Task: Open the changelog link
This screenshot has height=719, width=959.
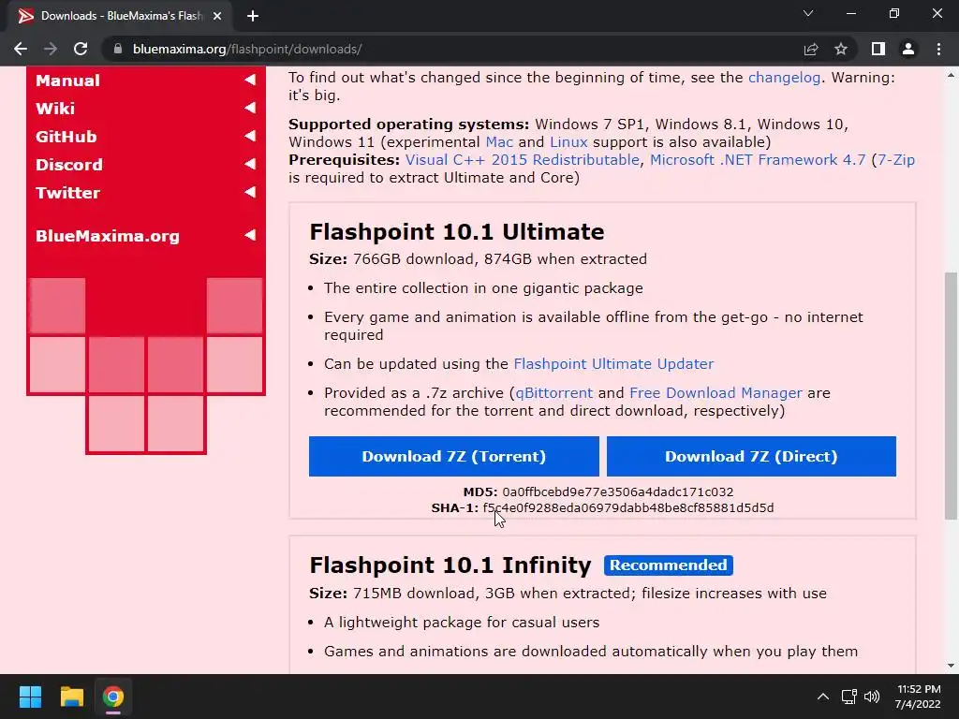Action: point(784,78)
